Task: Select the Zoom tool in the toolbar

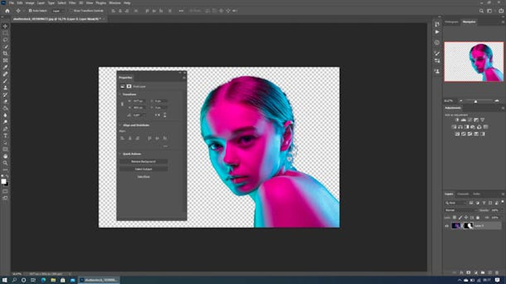Action: (x=5, y=163)
